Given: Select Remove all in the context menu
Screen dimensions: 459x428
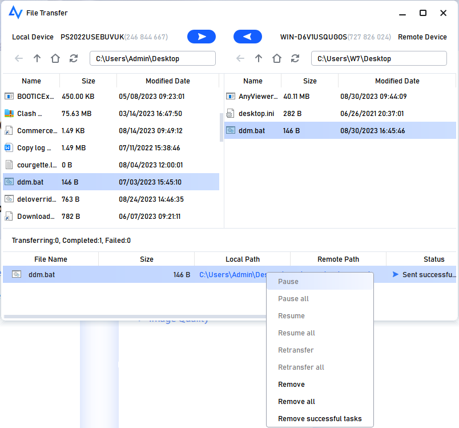Looking at the screenshot, I should pos(320,401).
